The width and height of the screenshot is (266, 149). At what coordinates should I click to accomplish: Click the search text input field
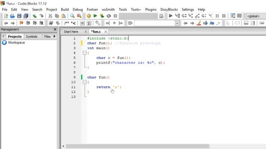tap(155, 23)
